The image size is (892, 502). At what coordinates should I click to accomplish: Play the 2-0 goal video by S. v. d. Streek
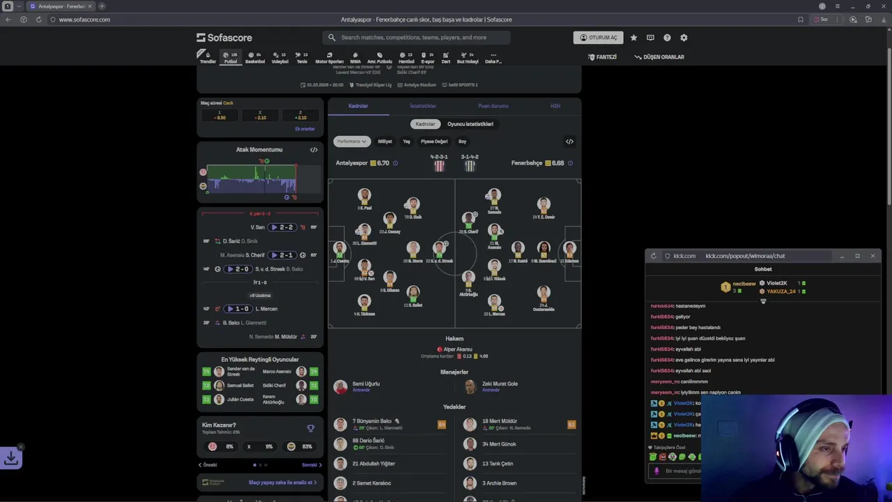tap(238, 269)
